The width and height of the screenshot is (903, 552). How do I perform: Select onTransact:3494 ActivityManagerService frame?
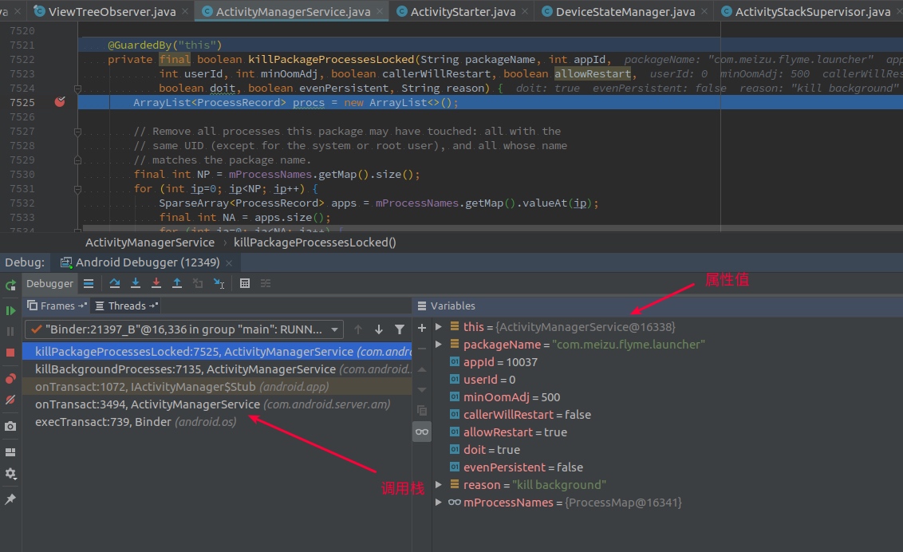217,404
